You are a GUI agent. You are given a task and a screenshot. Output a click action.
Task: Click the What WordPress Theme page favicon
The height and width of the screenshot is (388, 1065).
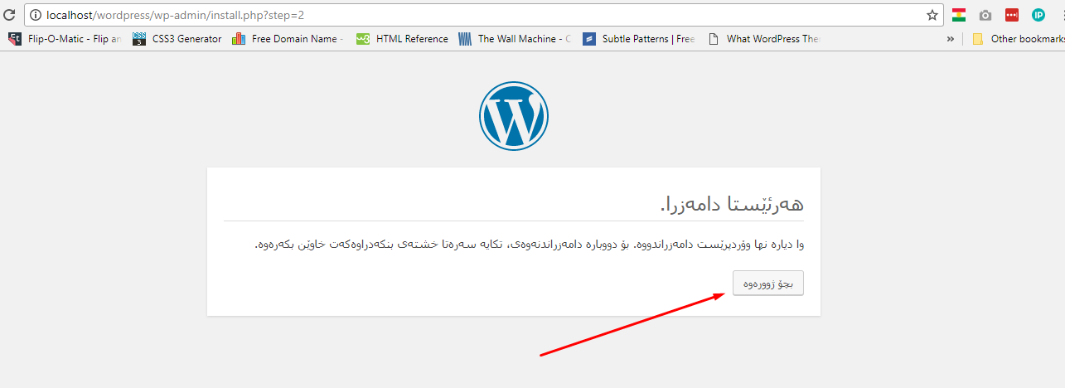point(714,38)
